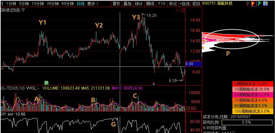275x133 pixels.
Task: Click stock title 600751 海航科技
Action: [x=217, y=3]
